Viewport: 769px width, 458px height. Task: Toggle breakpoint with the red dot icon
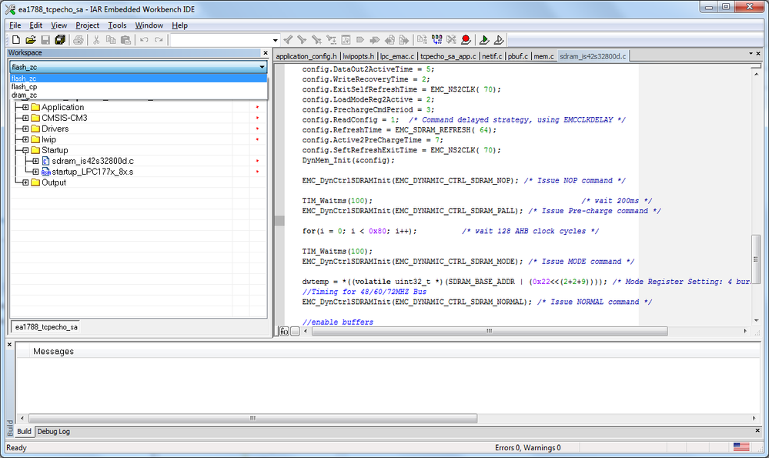[x=466, y=40]
